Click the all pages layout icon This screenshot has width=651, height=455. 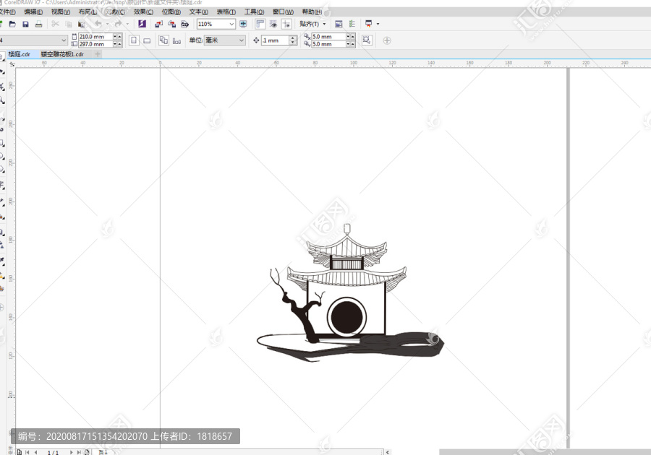point(163,40)
